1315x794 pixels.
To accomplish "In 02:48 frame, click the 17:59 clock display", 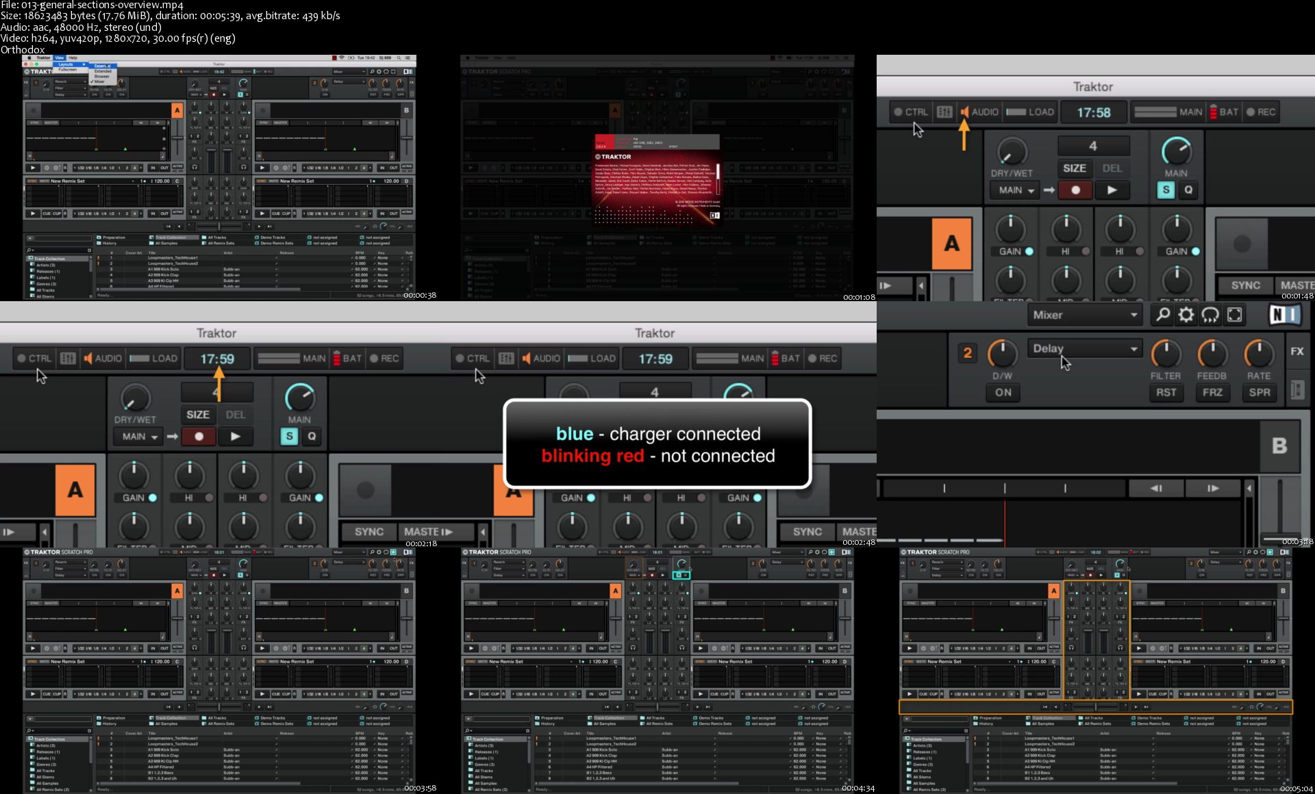I will (x=655, y=358).
